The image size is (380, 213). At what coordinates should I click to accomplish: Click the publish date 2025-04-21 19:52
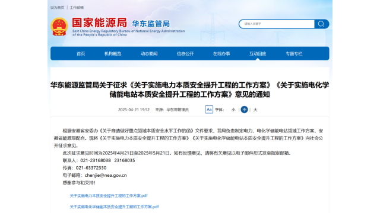tap(134, 109)
